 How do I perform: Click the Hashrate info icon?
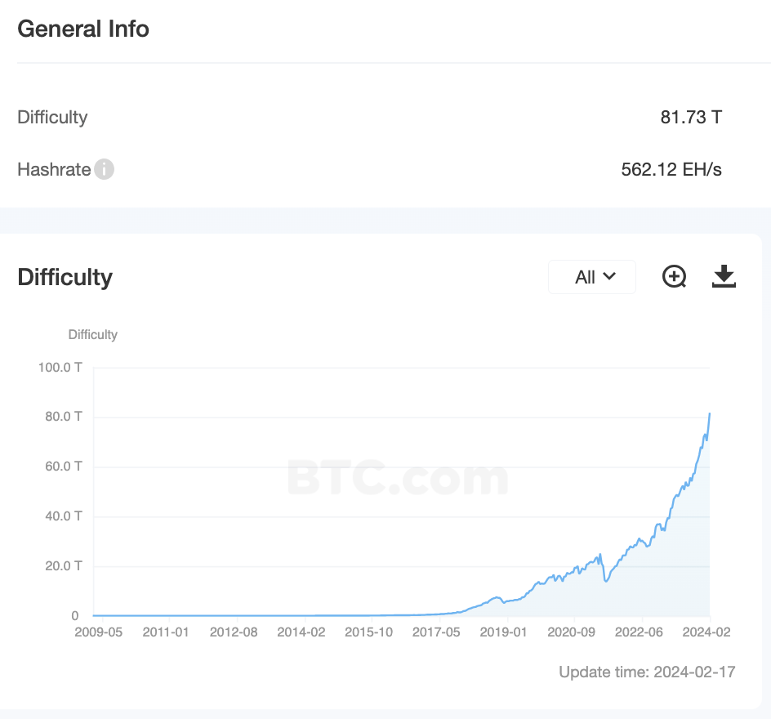click(104, 170)
